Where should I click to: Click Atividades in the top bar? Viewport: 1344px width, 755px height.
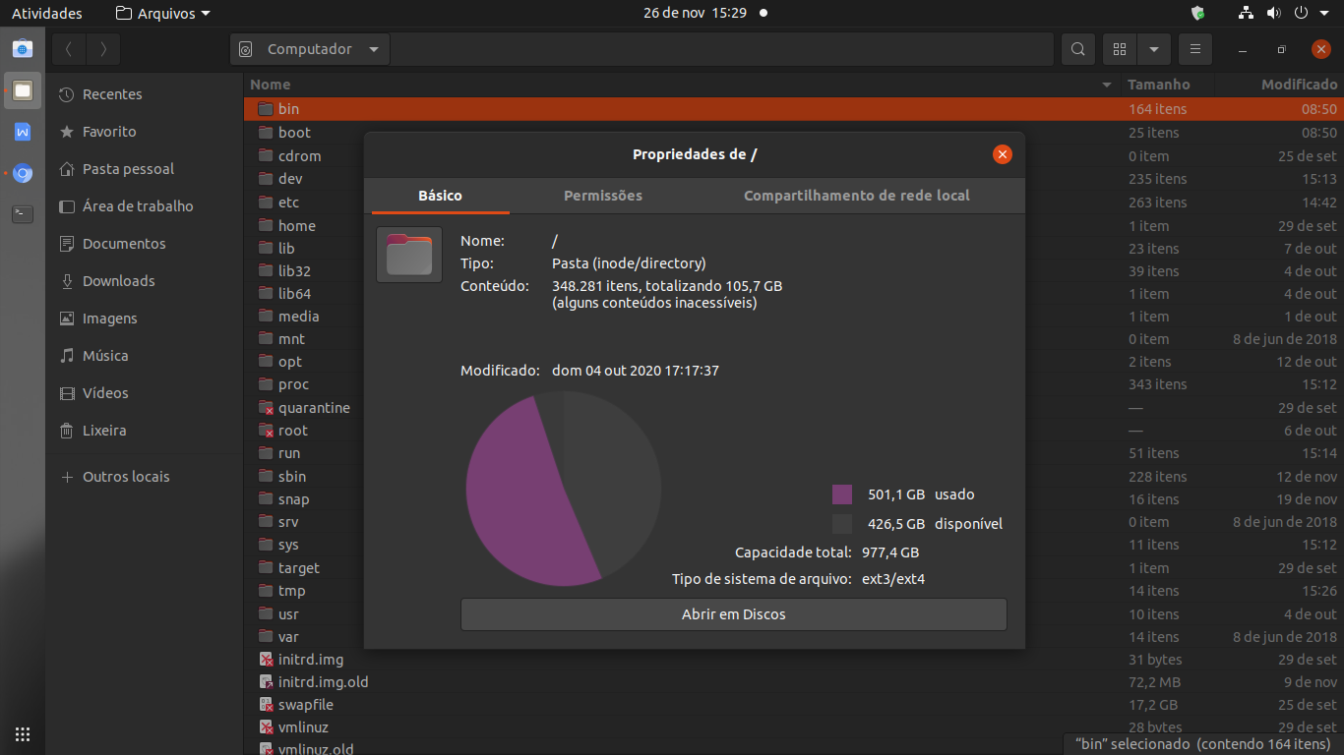[x=47, y=13]
